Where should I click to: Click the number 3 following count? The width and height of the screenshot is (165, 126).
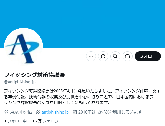tap(5, 121)
